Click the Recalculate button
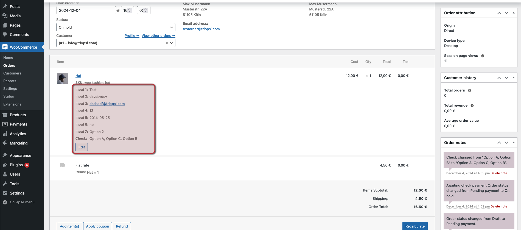Image resolution: width=521 pixels, height=230 pixels. [415, 226]
